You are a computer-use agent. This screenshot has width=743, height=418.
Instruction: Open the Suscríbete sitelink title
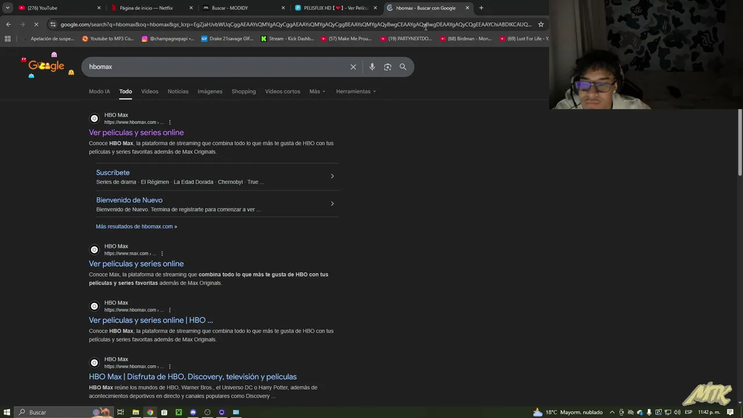coord(113,172)
